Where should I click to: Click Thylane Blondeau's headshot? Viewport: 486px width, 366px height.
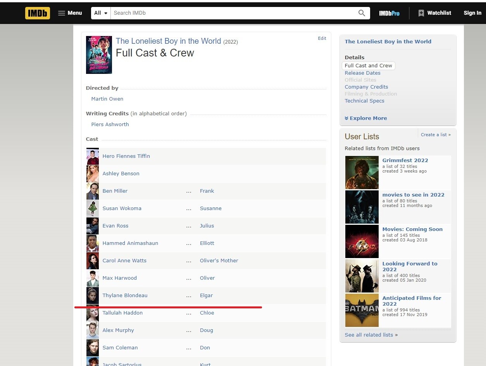pos(93,296)
